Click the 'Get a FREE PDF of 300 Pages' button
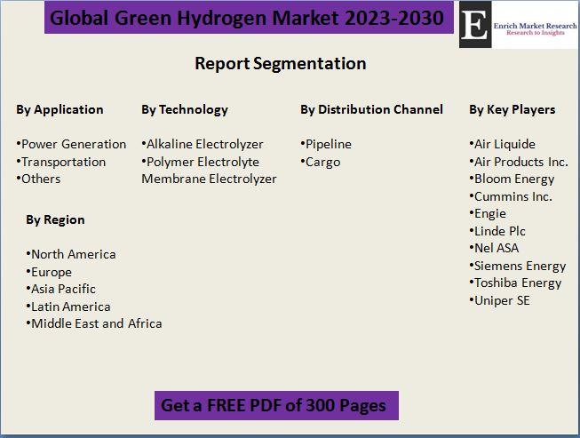 pos(276,405)
